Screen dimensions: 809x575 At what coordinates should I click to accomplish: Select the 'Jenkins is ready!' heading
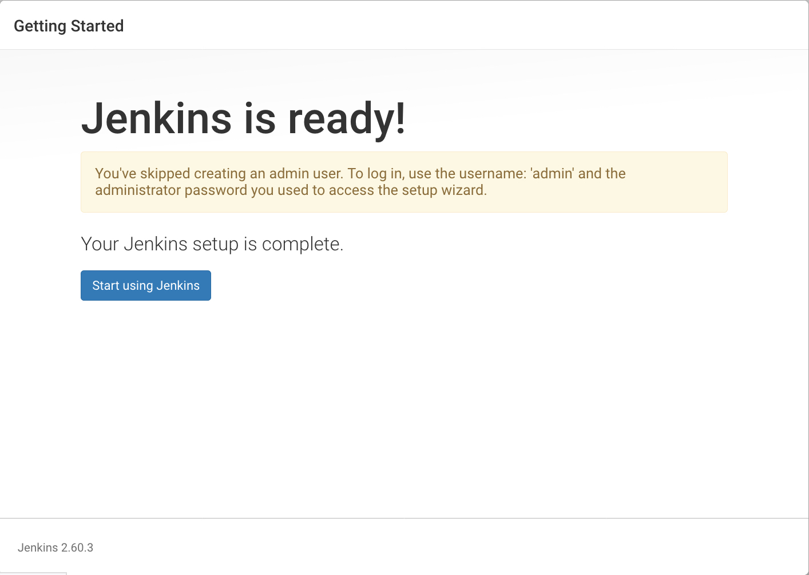click(x=244, y=118)
